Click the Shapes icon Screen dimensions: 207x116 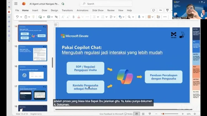point(120,17)
